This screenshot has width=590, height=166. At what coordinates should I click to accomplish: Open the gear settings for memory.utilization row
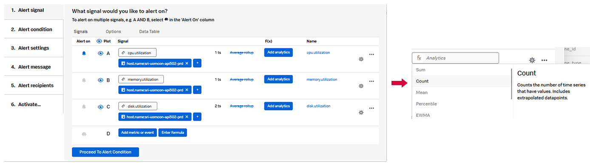[361, 86]
